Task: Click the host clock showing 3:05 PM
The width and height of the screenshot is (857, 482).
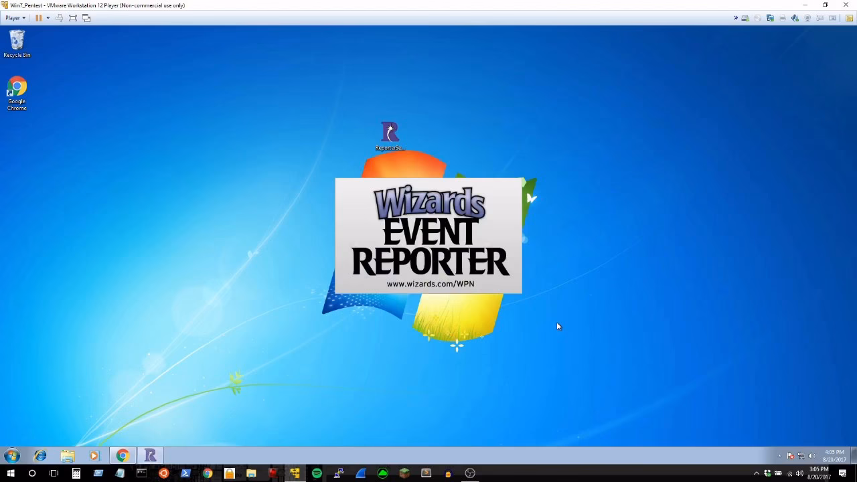Action: (819, 473)
